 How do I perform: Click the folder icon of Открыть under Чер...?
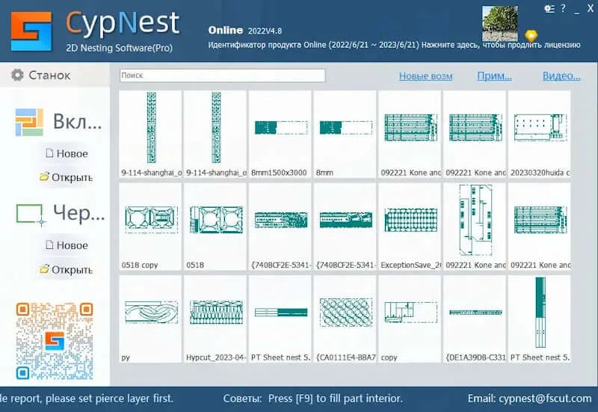tap(45, 269)
